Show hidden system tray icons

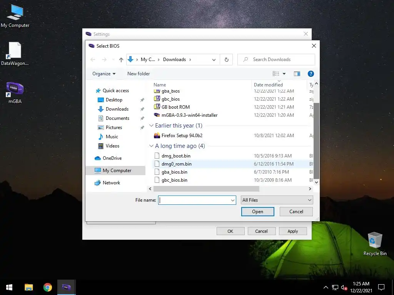[326, 287]
